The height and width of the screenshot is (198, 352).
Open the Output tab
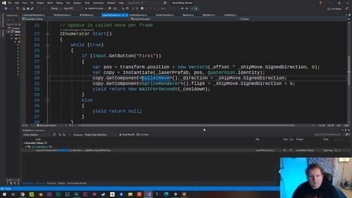(61, 183)
